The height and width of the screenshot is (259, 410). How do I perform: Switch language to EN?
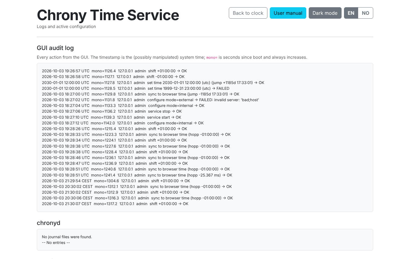click(351, 13)
